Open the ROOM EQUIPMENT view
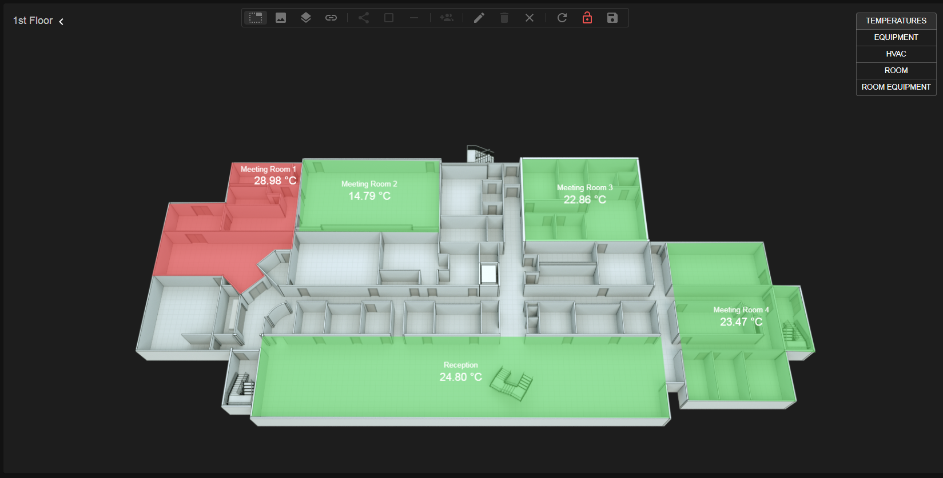The width and height of the screenshot is (943, 478). pos(896,87)
